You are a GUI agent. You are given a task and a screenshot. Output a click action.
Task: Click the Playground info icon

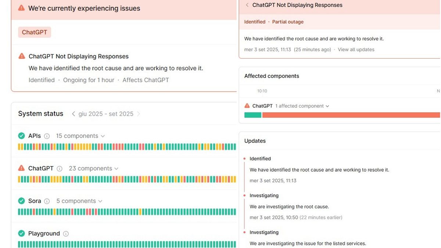coord(66,234)
